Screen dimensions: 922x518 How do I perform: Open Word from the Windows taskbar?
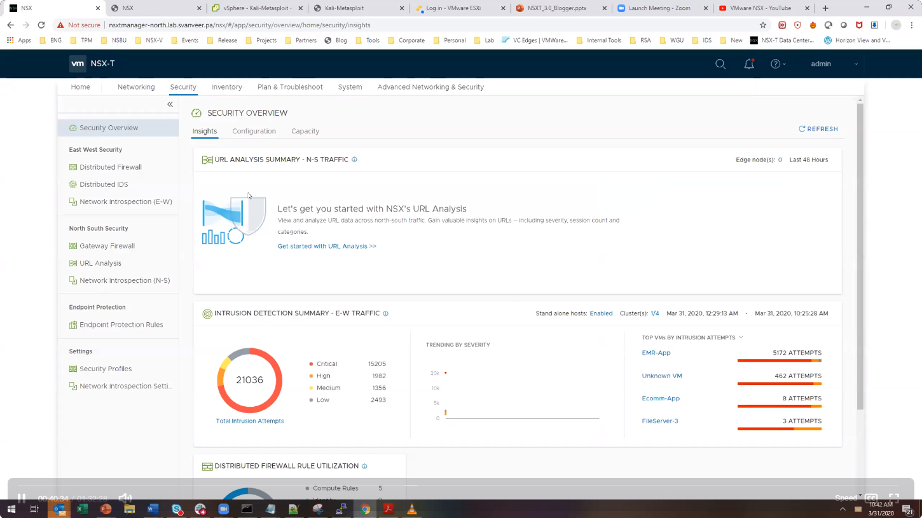coord(153,509)
